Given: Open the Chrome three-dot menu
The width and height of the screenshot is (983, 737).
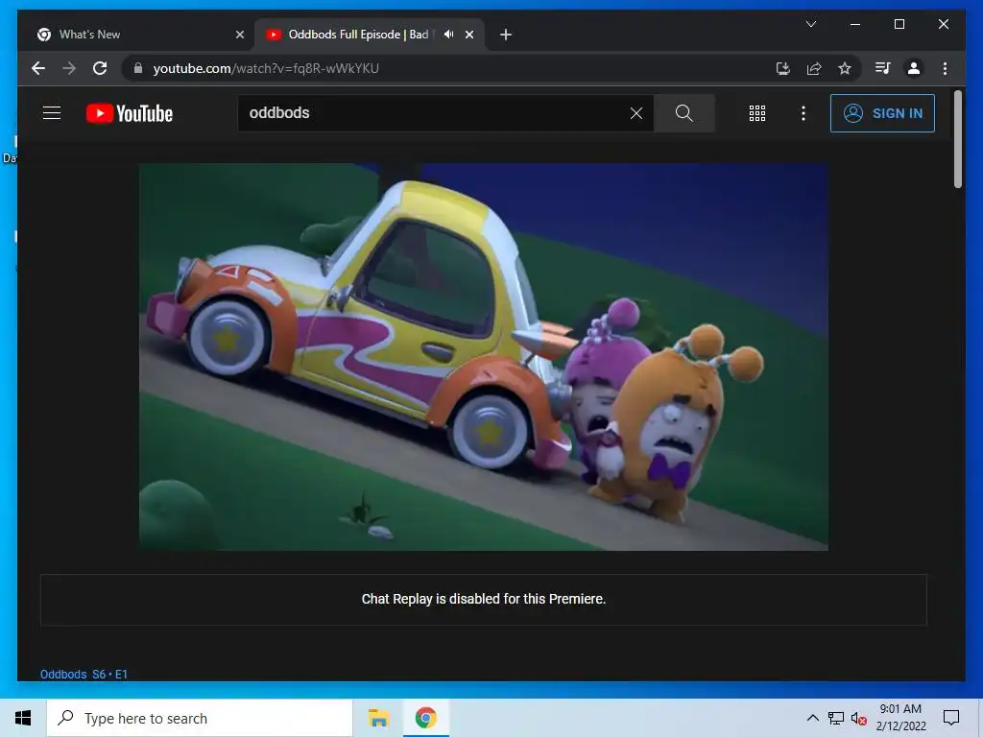Looking at the screenshot, I should (x=945, y=68).
